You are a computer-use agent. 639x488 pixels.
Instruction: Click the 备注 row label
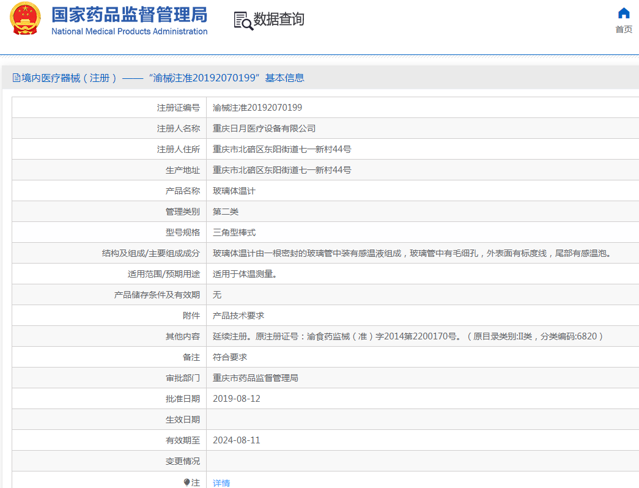point(191,357)
